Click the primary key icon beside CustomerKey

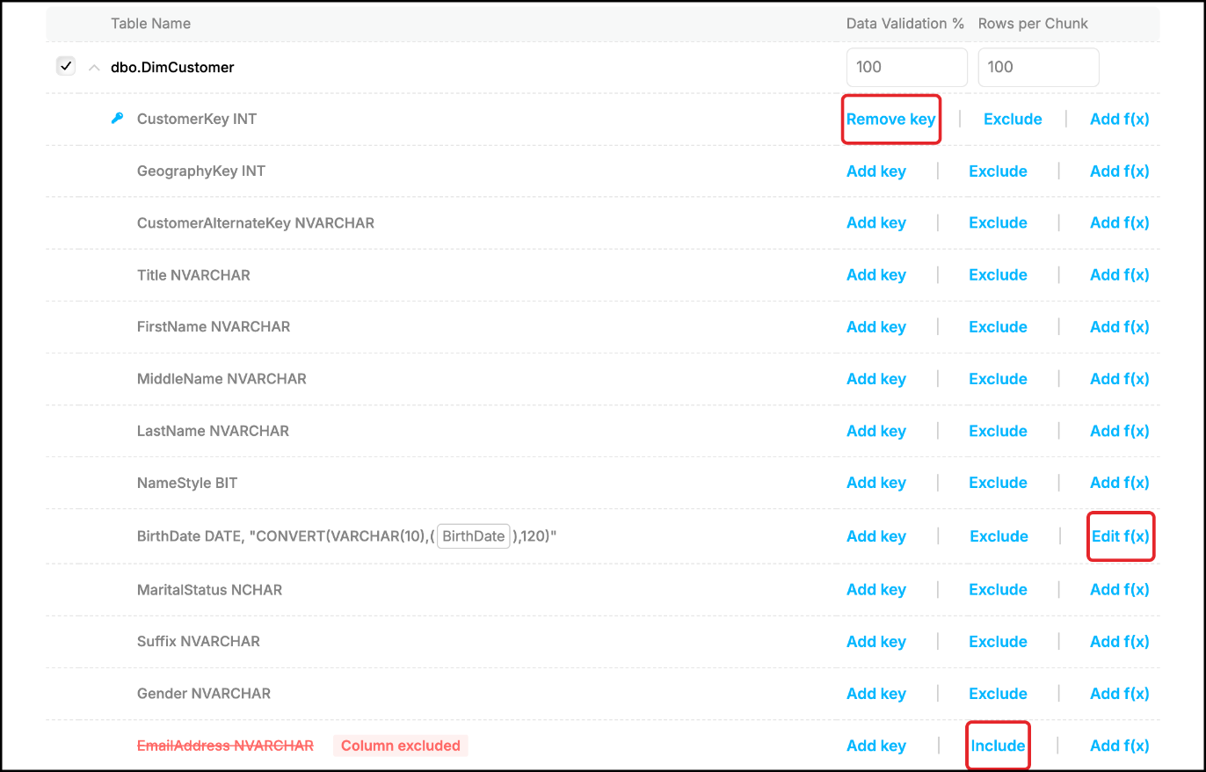click(118, 119)
